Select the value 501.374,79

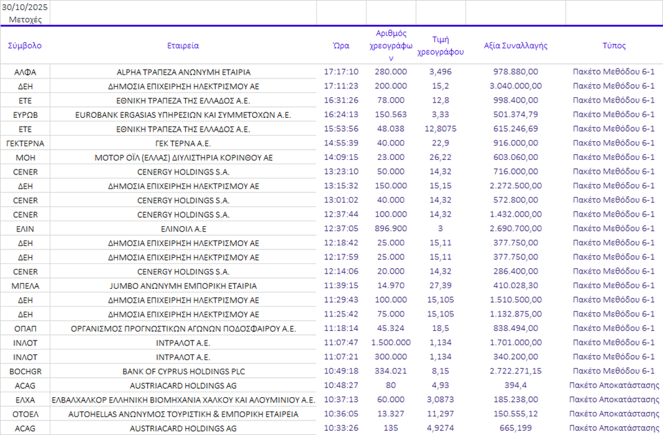point(515,114)
